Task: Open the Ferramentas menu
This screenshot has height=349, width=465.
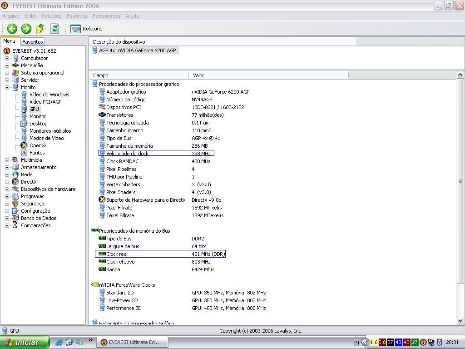Action: click(x=106, y=16)
